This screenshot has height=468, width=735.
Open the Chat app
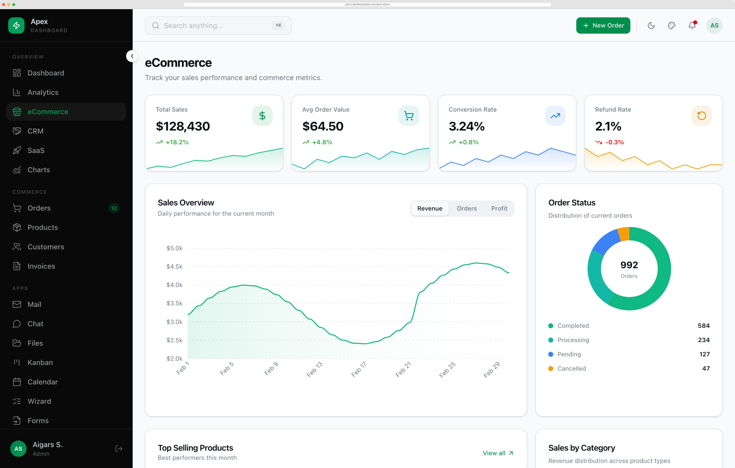coord(66,324)
